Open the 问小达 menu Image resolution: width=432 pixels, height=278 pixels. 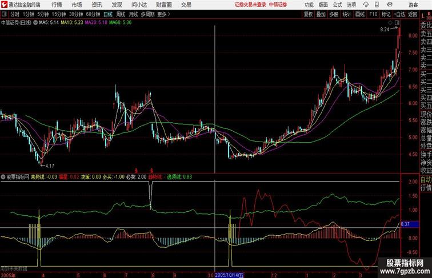tap(139, 5)
